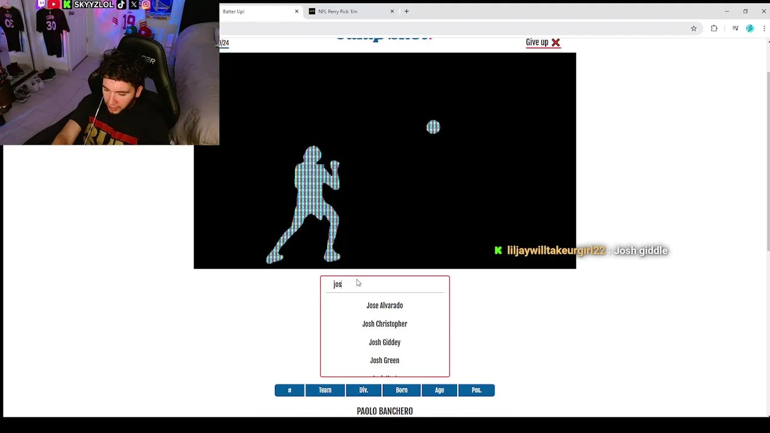Click the Born column header button
This screenshot has height=433, width=770.
click(401, 390)
